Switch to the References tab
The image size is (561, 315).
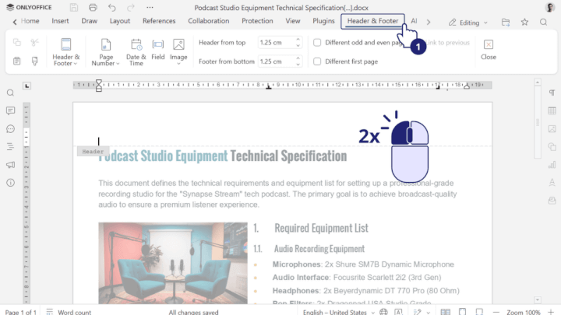(159, 21)
